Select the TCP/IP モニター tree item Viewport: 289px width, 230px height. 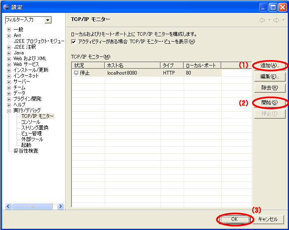[x=38, y=116]
